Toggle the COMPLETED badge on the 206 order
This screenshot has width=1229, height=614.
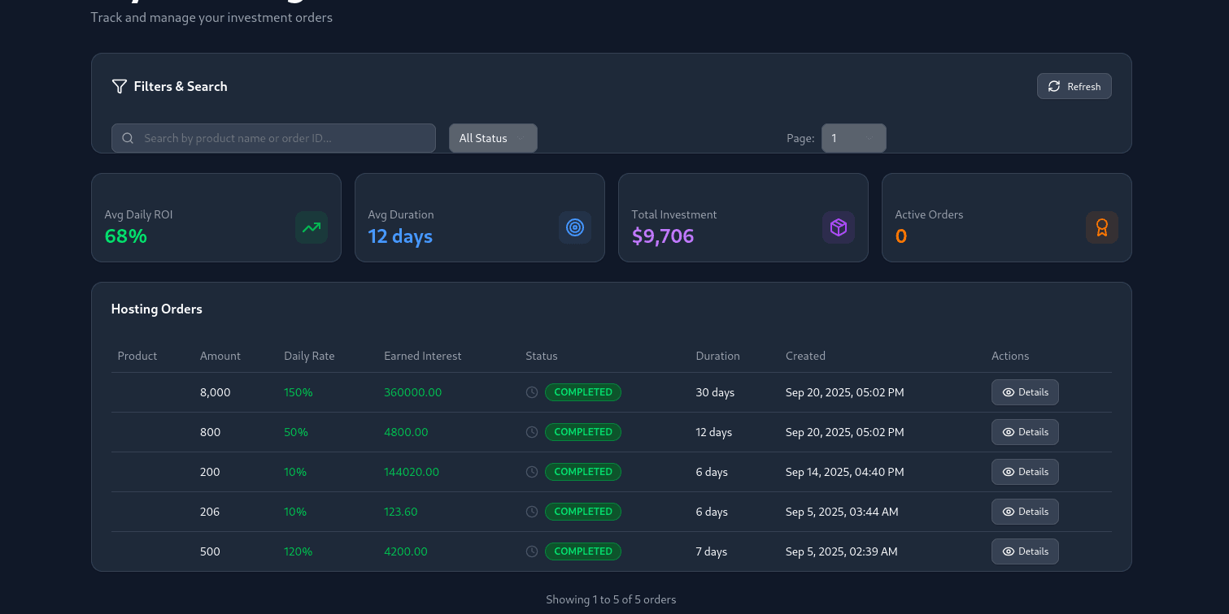(x=583, y=511)
